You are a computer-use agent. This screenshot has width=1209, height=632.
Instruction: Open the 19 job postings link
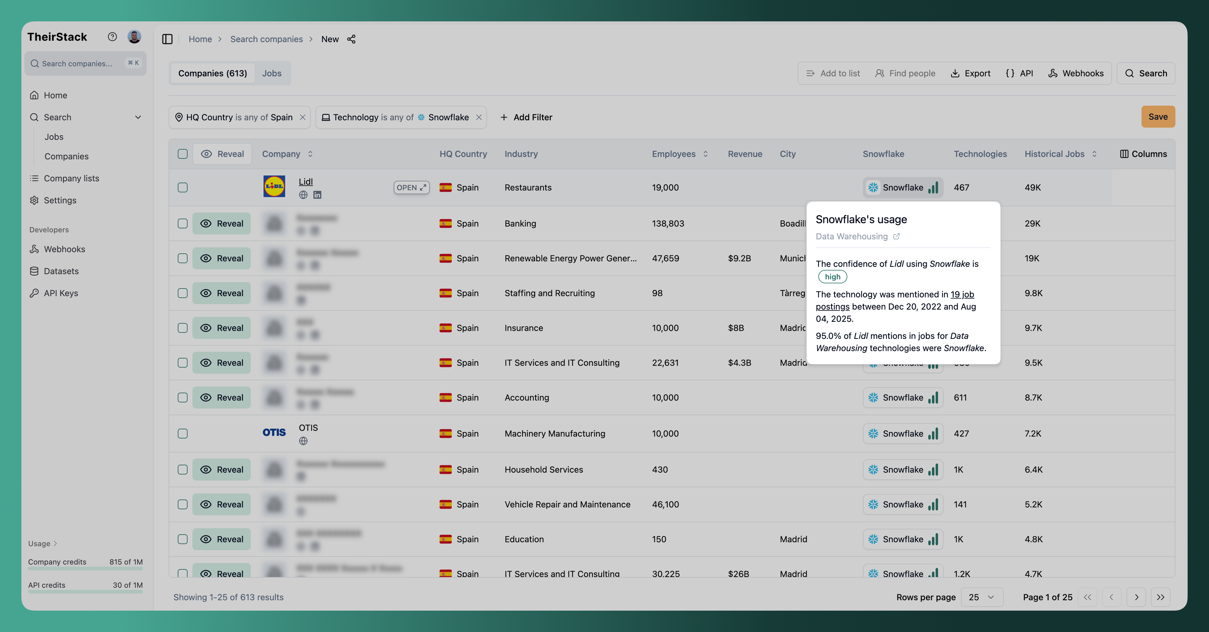point(962,295)
